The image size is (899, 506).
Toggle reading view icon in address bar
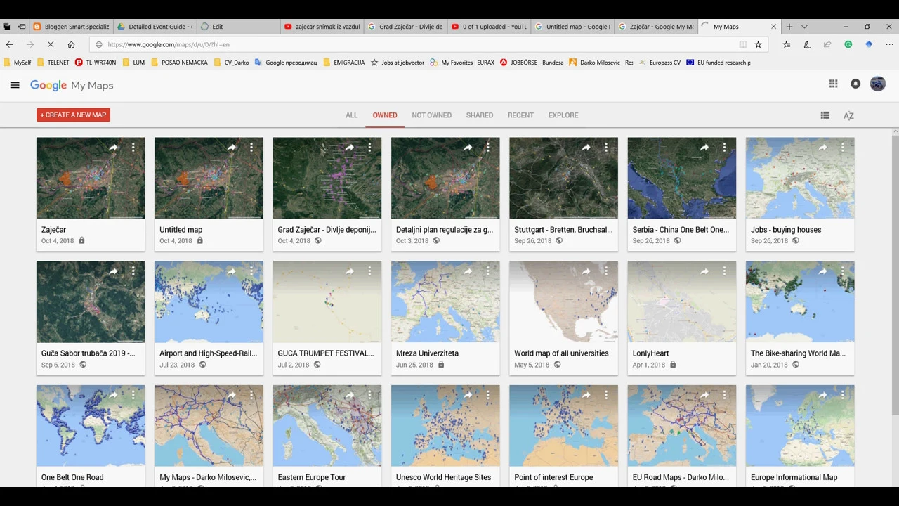(743, 44)
